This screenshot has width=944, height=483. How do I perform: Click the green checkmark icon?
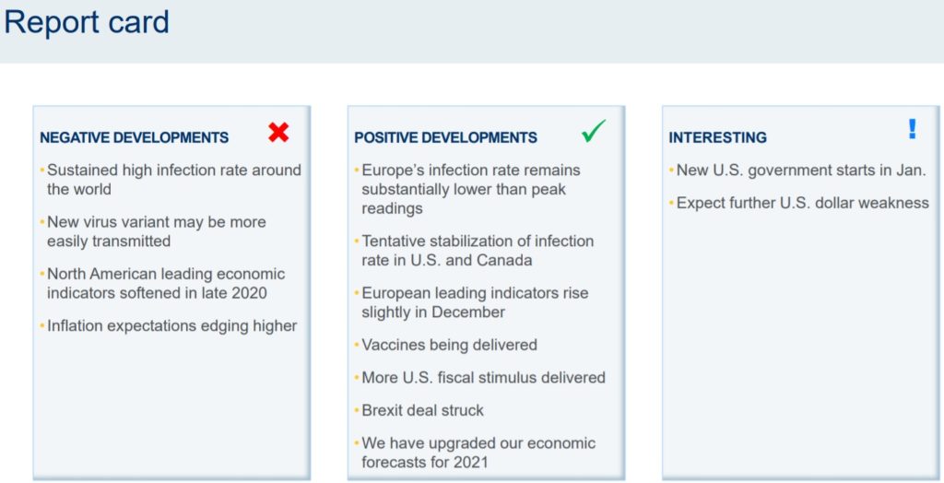coord(594,131)
